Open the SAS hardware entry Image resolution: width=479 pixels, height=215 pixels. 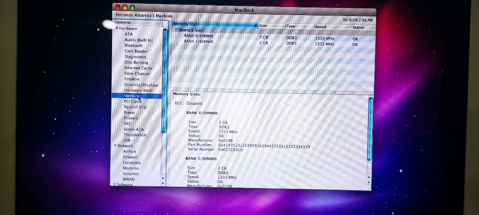click(x=127, y=123)
